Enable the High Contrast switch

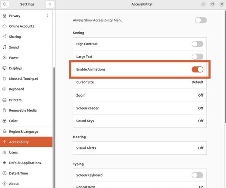pos(197,44)
